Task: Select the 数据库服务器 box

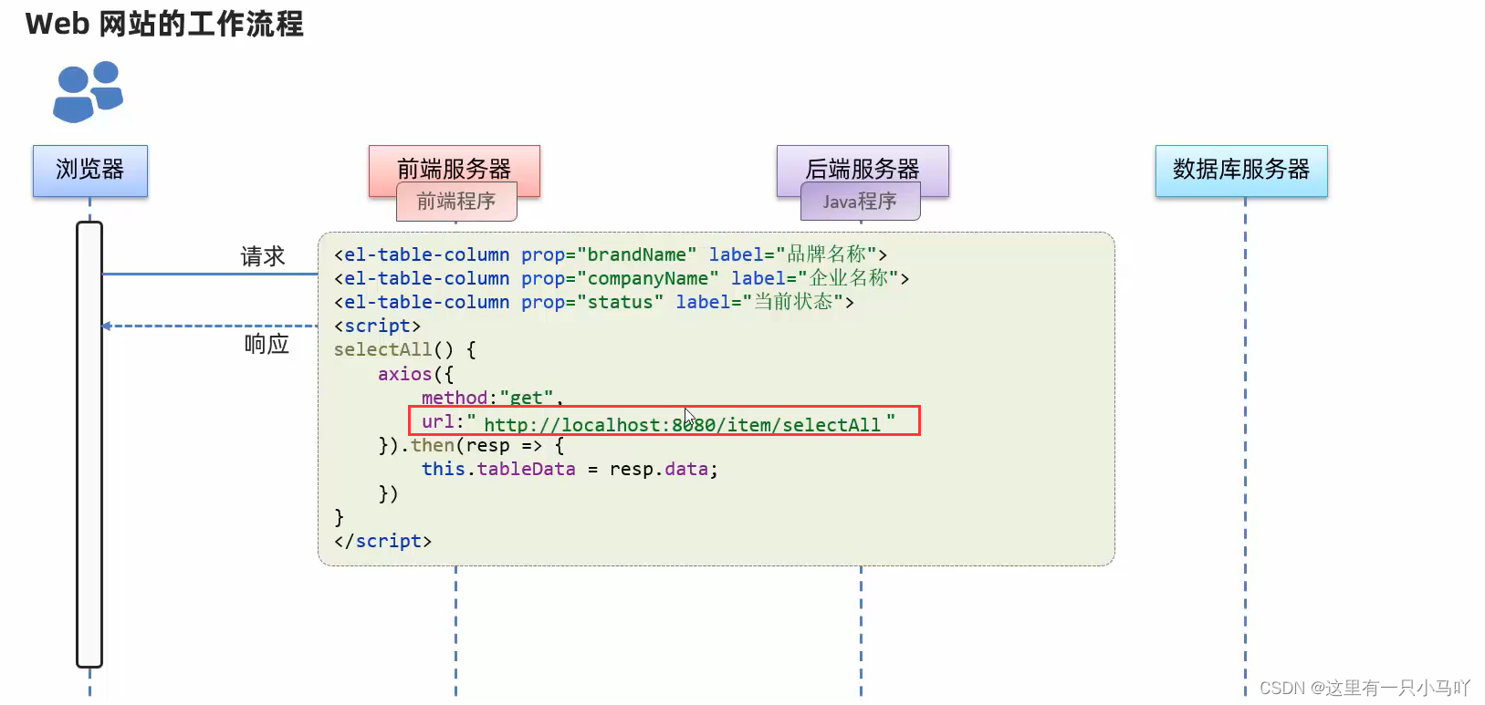Action: [1241, 171]
